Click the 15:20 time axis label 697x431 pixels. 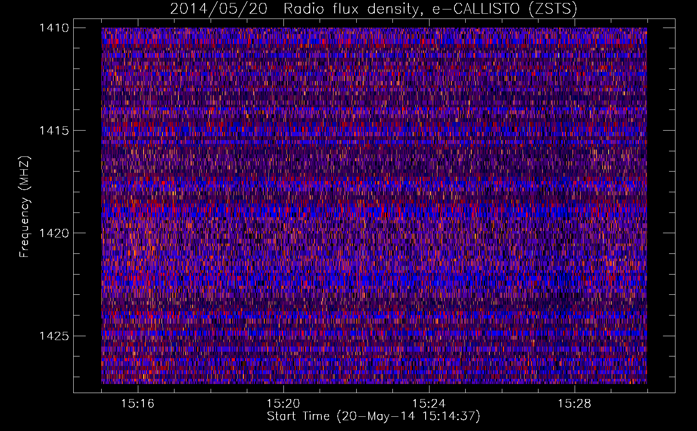click(x=283, y=404)
